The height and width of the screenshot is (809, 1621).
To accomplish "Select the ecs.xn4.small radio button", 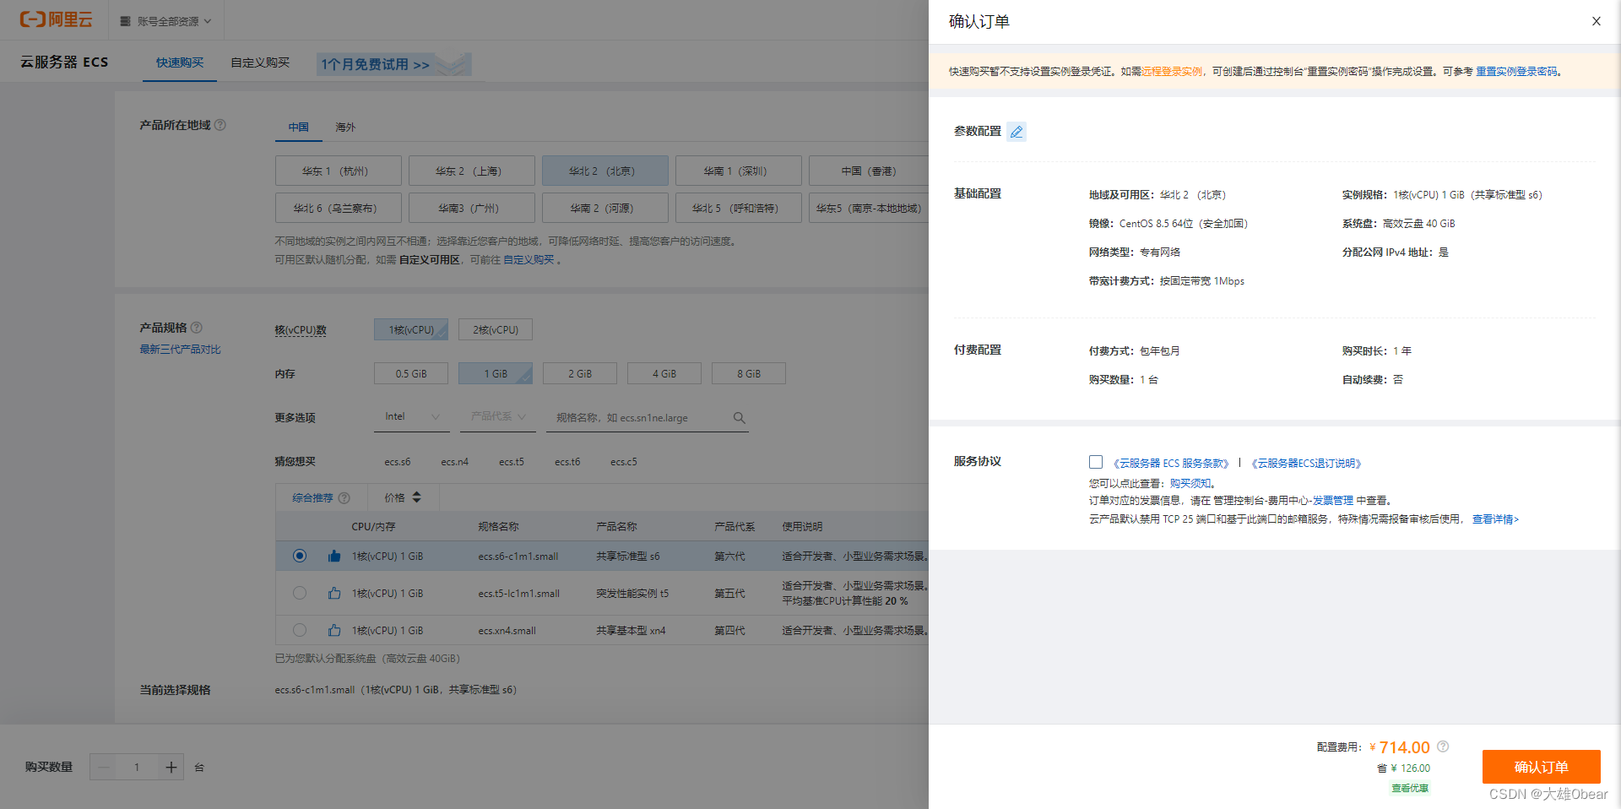I will coord(300,630).
